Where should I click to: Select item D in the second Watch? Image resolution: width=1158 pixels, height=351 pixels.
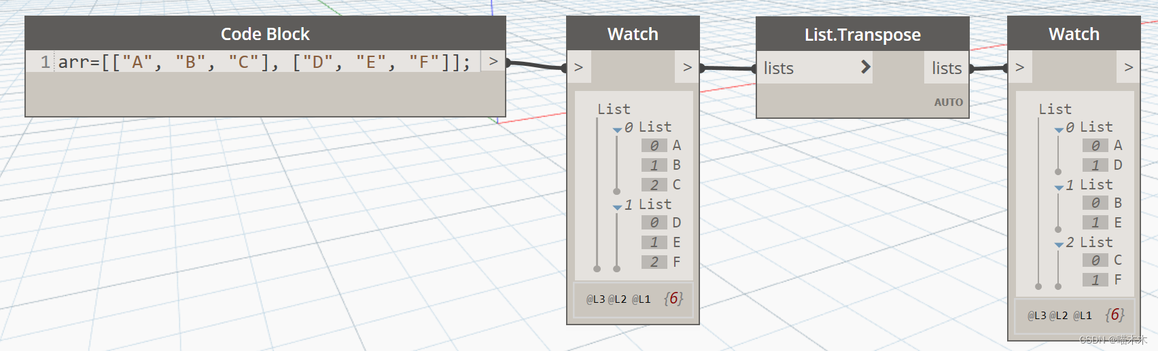1118,165
